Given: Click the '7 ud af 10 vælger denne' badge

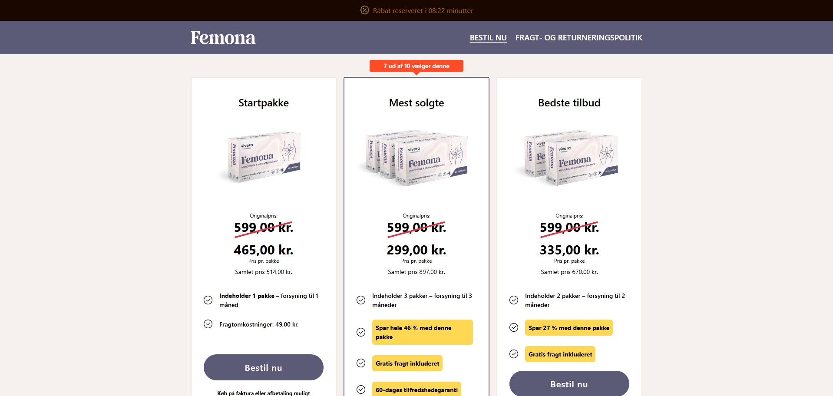Looking at the screenshot, I should (x=416, y=66).
